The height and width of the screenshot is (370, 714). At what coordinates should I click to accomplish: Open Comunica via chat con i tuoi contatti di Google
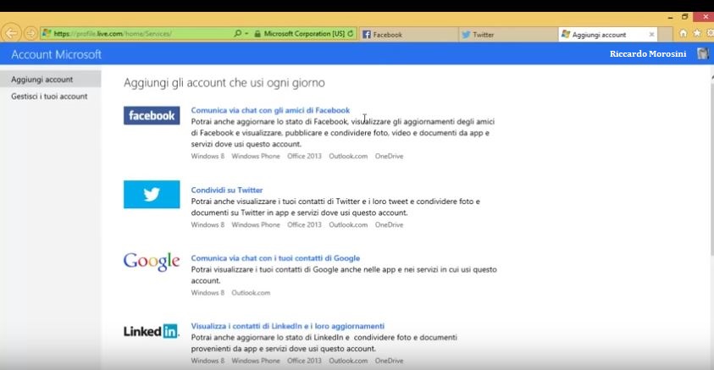tap(275, 258)
